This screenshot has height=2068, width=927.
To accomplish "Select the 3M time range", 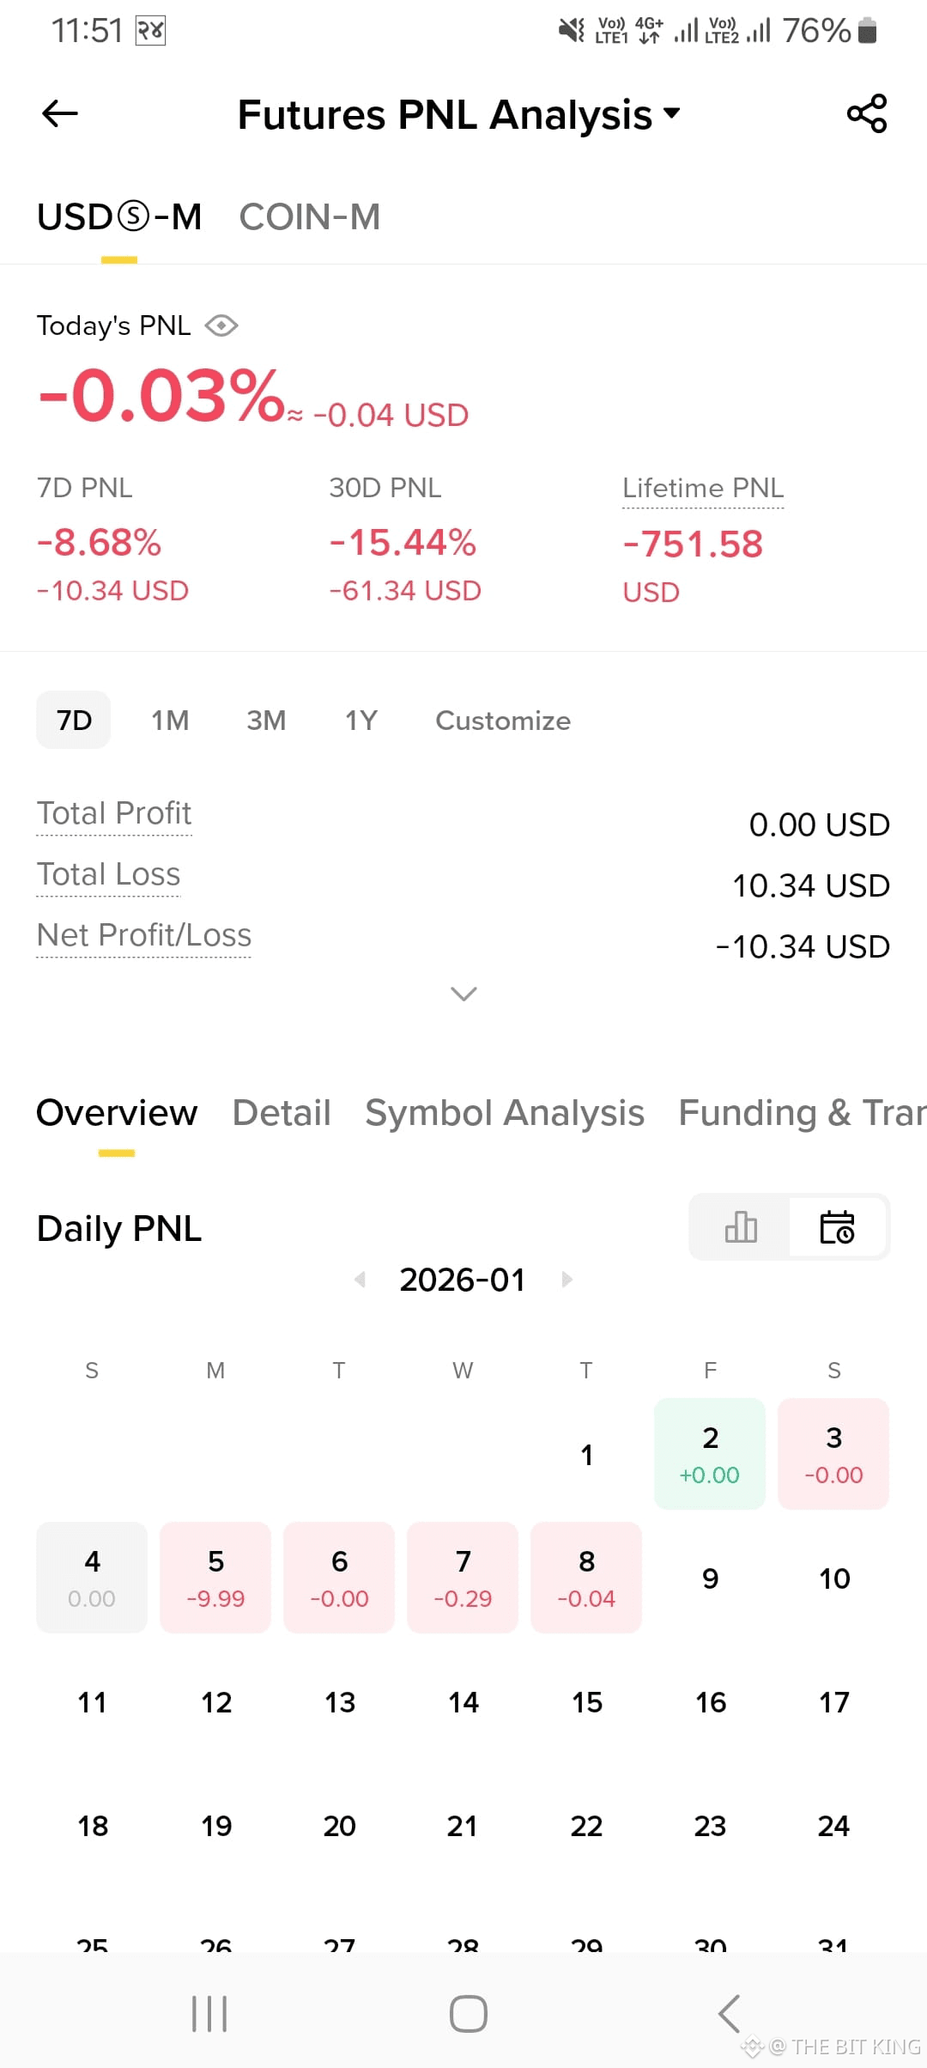I will [266, 721].
